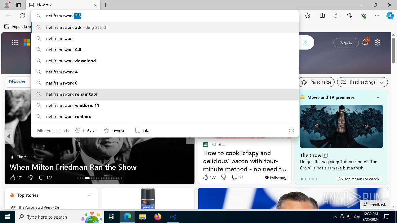This screenshot has width=397, height=223.
Task: Click the Back navigation arrow
Action: tap(9, 16)
